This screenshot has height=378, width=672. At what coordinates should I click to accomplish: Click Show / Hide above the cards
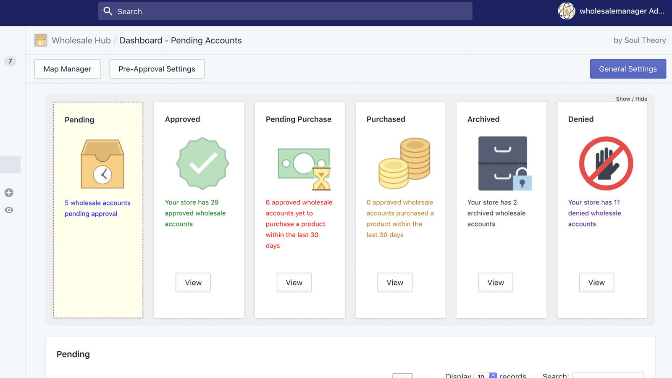click(x=632, y=99)
